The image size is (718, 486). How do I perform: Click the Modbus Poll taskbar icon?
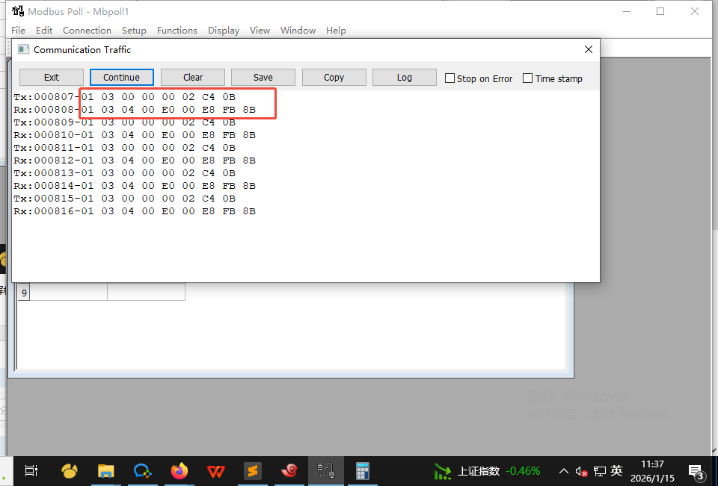click(325, 471)
